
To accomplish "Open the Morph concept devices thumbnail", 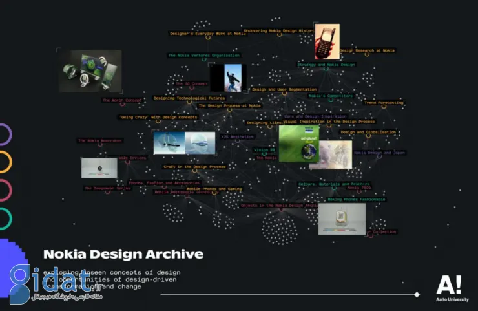I will coord(90,71).
